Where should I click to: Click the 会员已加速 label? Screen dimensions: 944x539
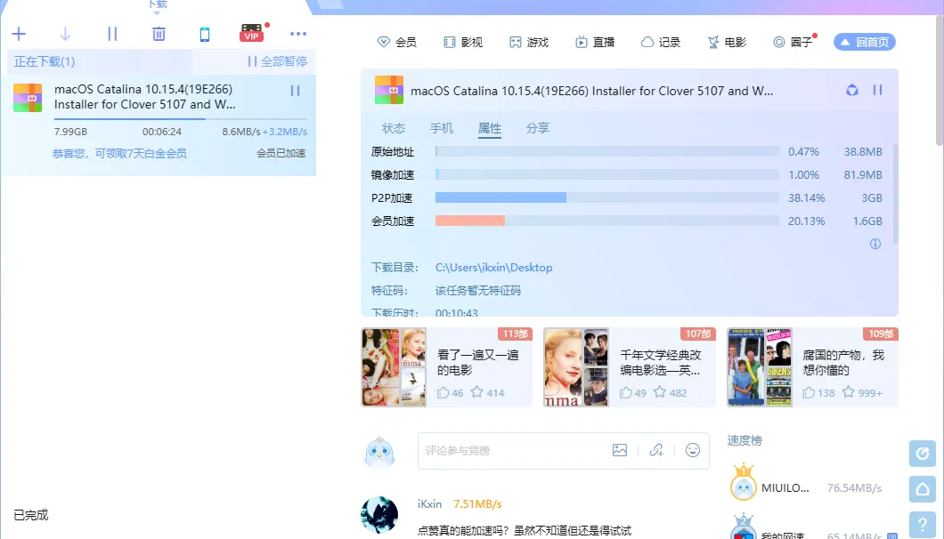pyautogui.click(x=281, y=153)
